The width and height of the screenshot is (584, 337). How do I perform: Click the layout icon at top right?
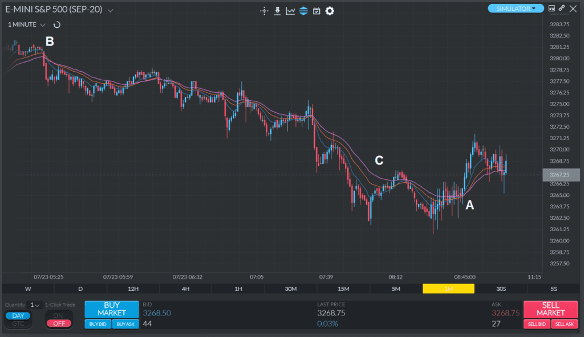pos(551,8)
